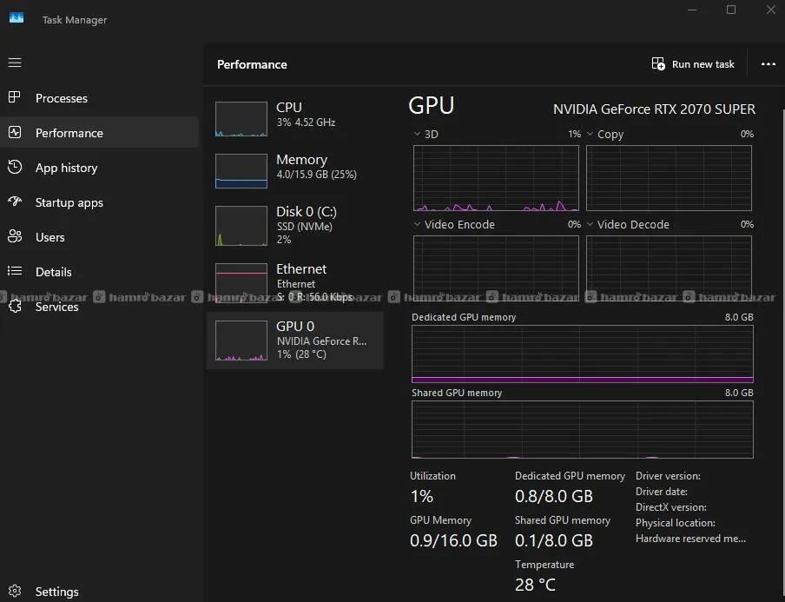
Task: Click the Utilization 1% value
Action: 421,496
